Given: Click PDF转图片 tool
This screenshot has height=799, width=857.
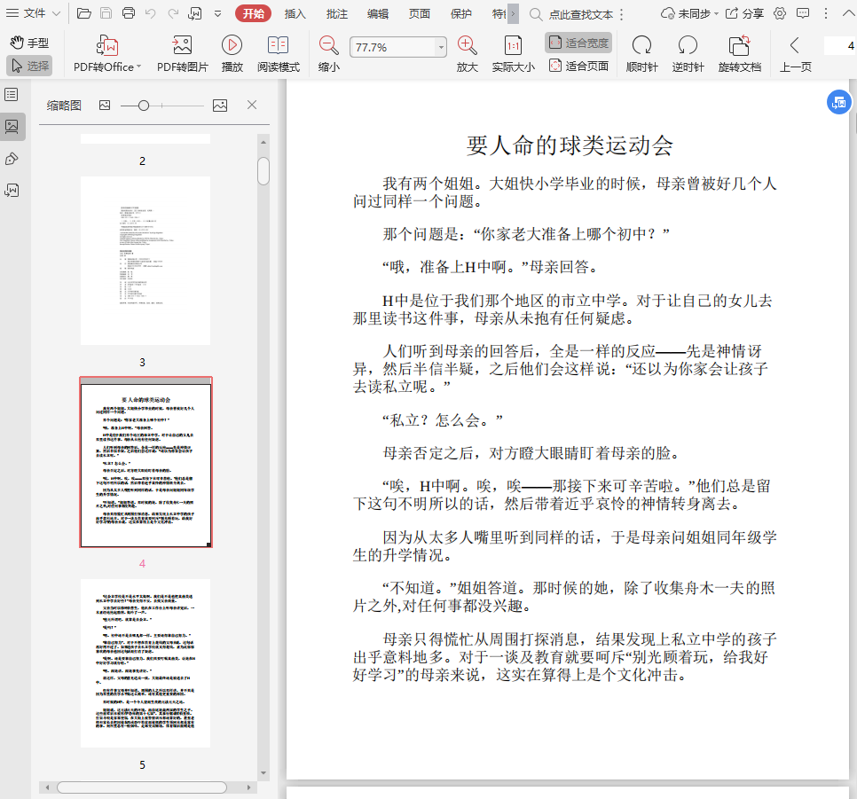Looking at the screenshot, I should click(183, 53).
